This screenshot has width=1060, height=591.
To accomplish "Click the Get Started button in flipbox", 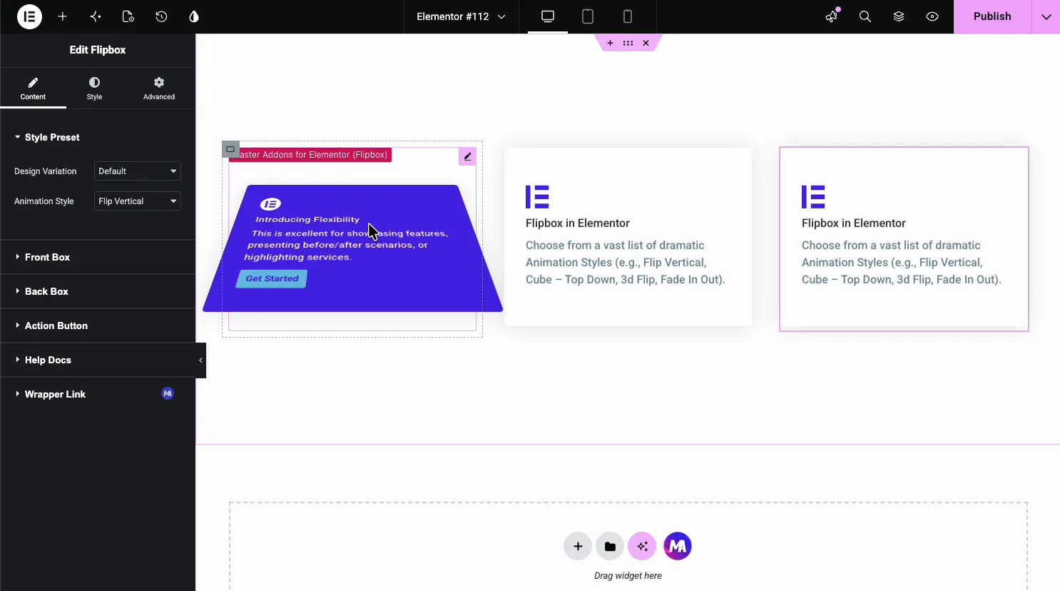I will pyautogui.click(x=272, y=279).
